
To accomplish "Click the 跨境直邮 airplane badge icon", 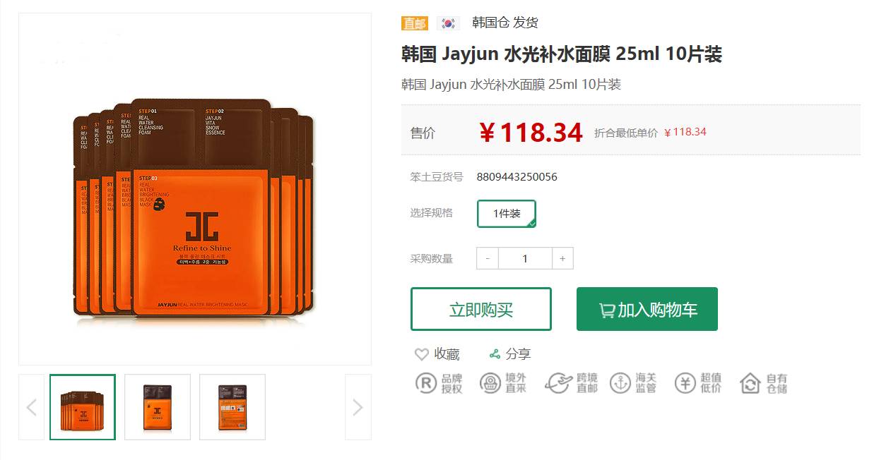I will [x=558, y=383].
